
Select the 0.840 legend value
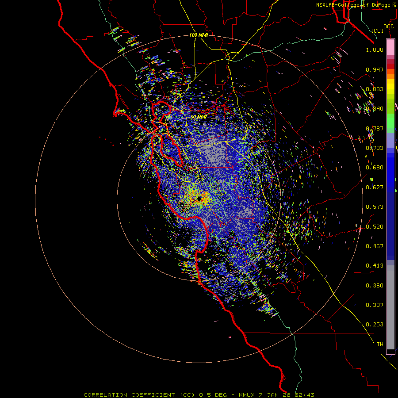tap(375, 109)
